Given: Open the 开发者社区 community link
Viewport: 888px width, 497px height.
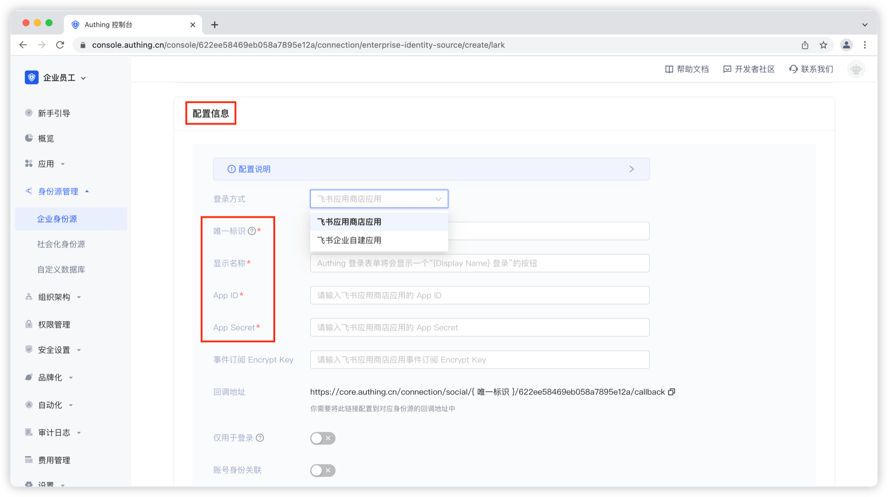Looking at the screenshot, I should pos(749,69).
